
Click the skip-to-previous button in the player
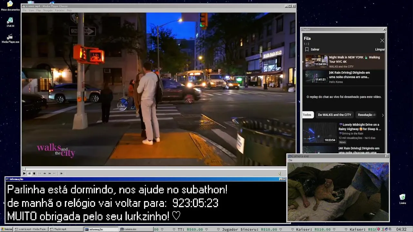tap(40, 173)
